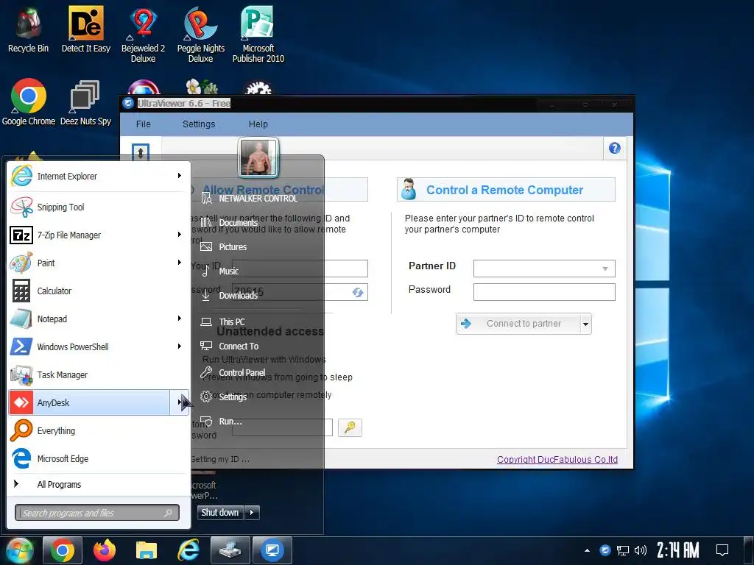Open shut down options arrow
Viewport: 754px width, 565px height.
pos(252,513)
